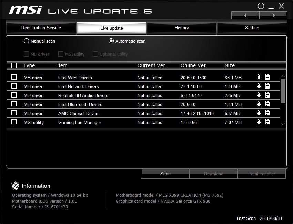The width and height of the screenshot is (293, 224).
Task: Click Operating system Windows 10 64-bit text
Action: tap(50, 195)
